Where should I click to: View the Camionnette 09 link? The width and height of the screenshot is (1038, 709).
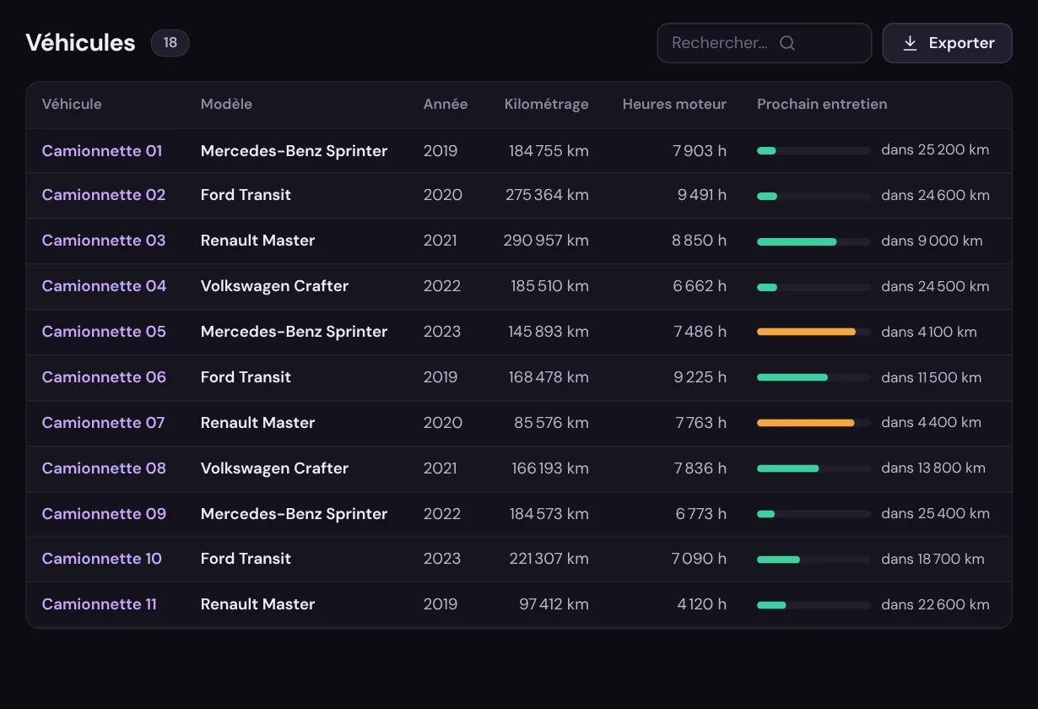pos(105,514)
